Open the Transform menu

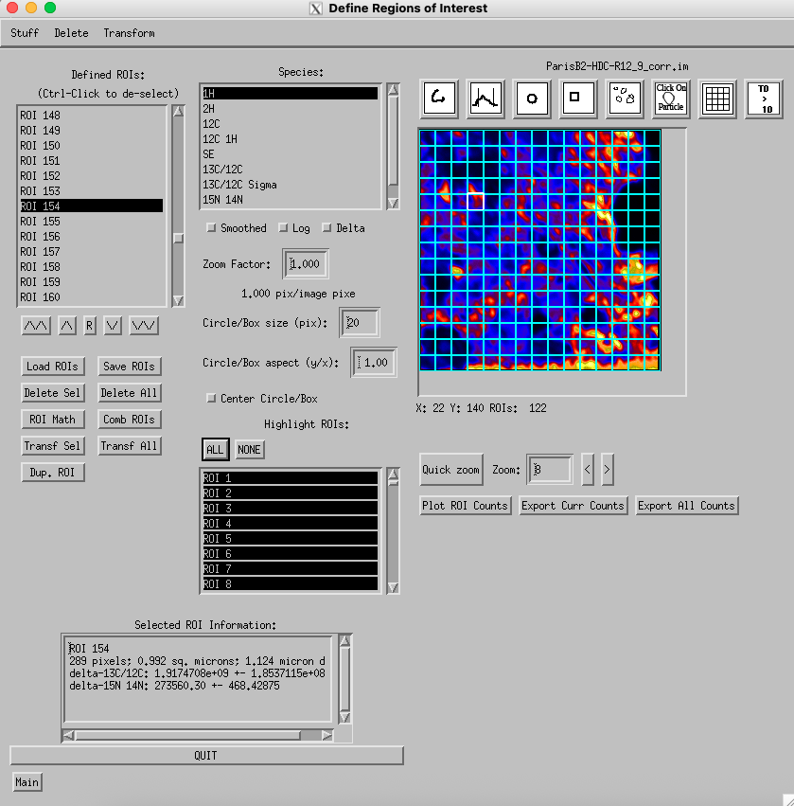pyautogui.click(x=129, y=33)
